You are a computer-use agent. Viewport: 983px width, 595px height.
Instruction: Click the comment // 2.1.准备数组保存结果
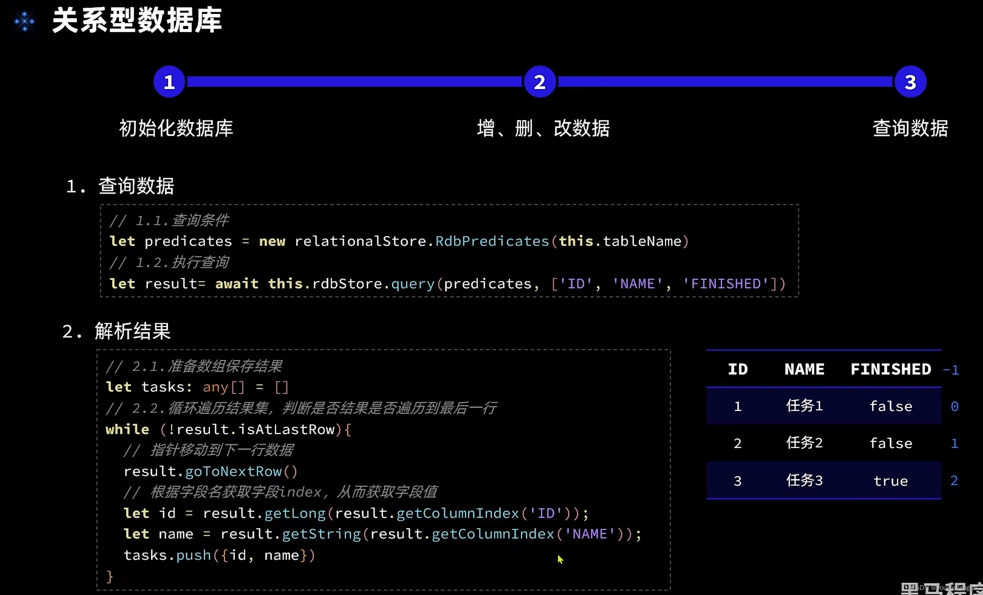194,366
